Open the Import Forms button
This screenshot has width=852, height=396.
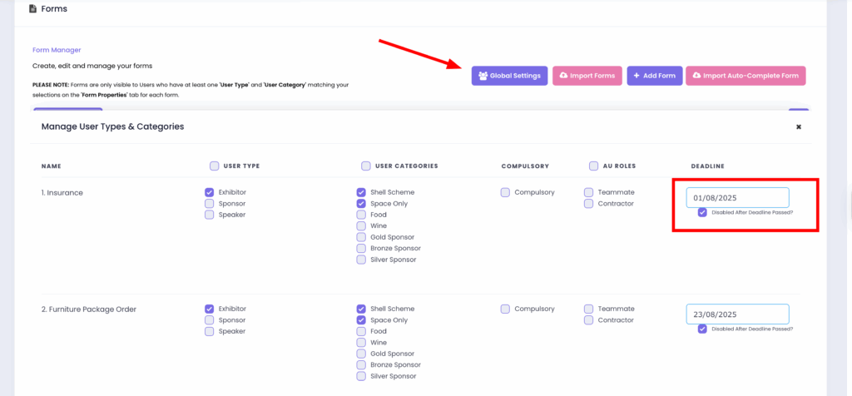587,76
